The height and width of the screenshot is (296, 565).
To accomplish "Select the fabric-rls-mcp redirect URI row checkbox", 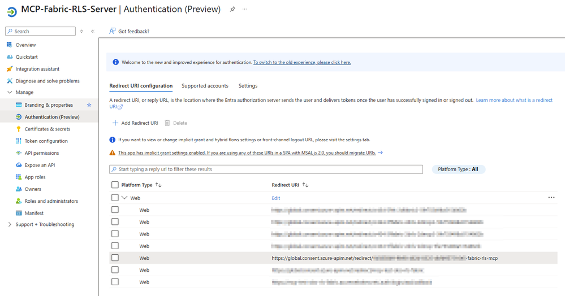I will [x=115, y=258].
